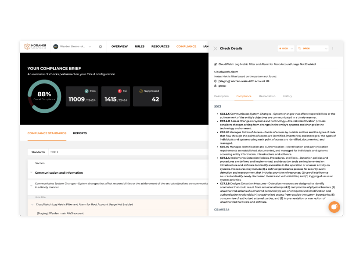Viewport: 363px width, 270px height.
Task: Follow the CIS AWS 1.4 link
Action: pos(222,210)
